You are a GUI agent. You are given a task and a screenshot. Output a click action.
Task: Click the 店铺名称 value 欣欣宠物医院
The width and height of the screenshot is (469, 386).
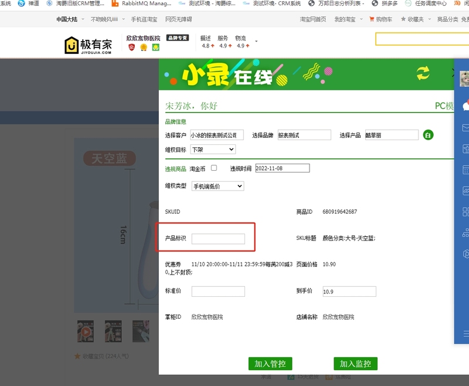(x=338, y=317)
